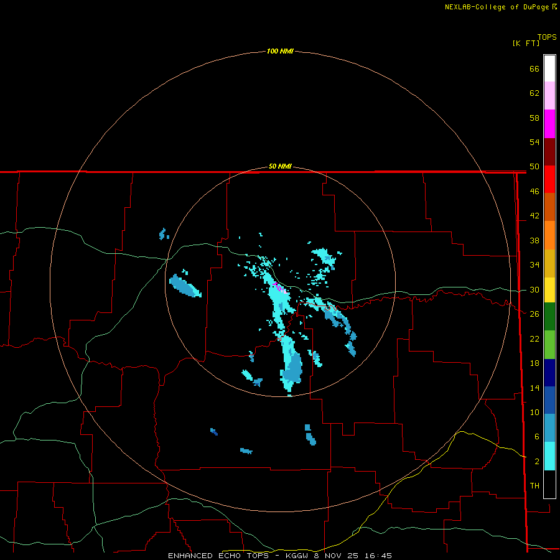560x560 pixels.
Task: Click the TOPS legend title
Action: [547, 37]
